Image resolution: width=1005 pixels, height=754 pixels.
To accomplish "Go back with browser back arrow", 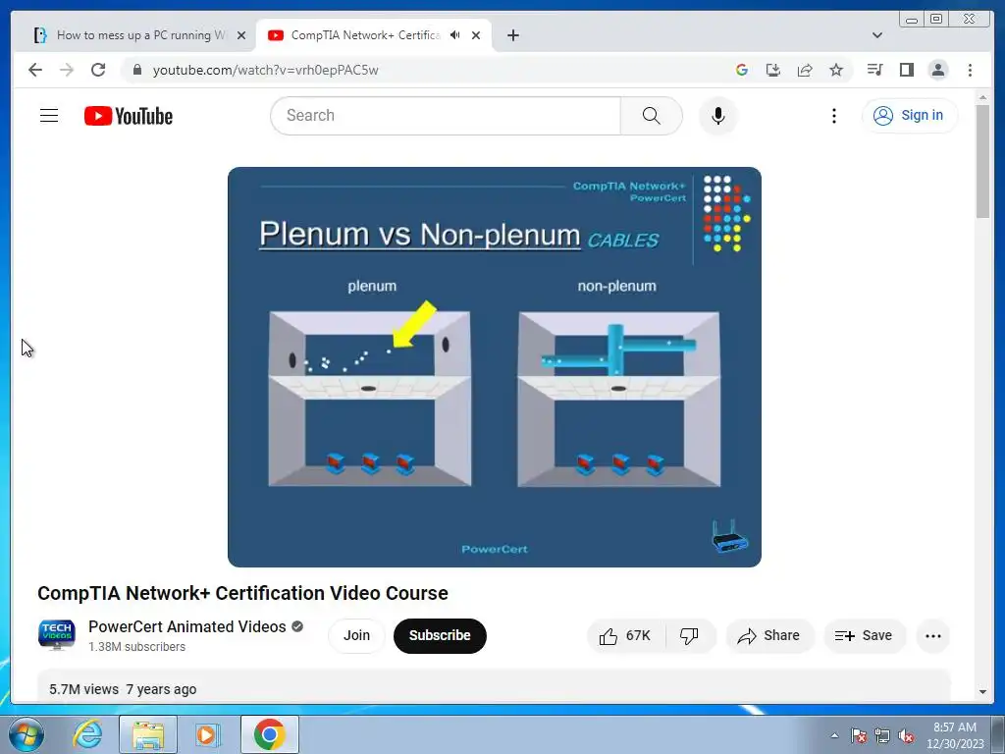I will 35,70.
